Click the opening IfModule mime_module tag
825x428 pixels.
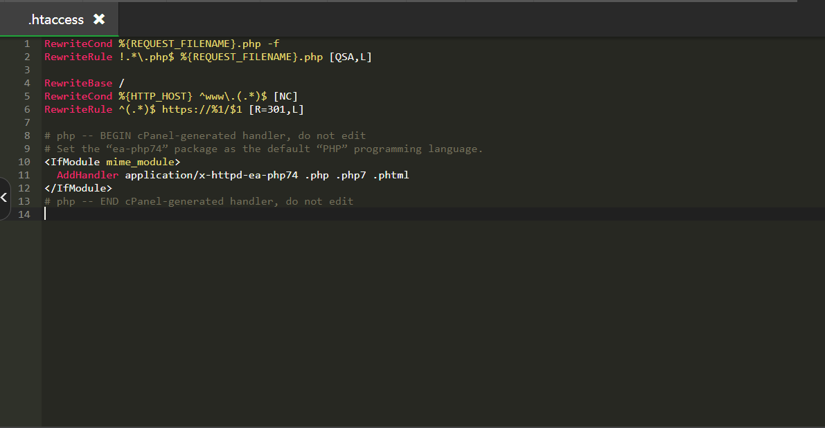tap(112, 162)
